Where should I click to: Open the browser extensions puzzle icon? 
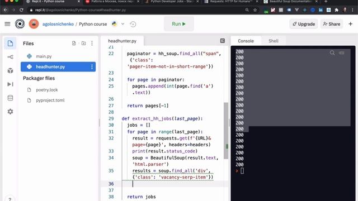coord(336,10)
